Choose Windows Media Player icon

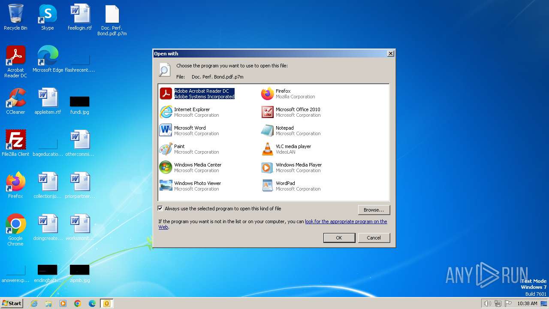[x=268, y=167]
